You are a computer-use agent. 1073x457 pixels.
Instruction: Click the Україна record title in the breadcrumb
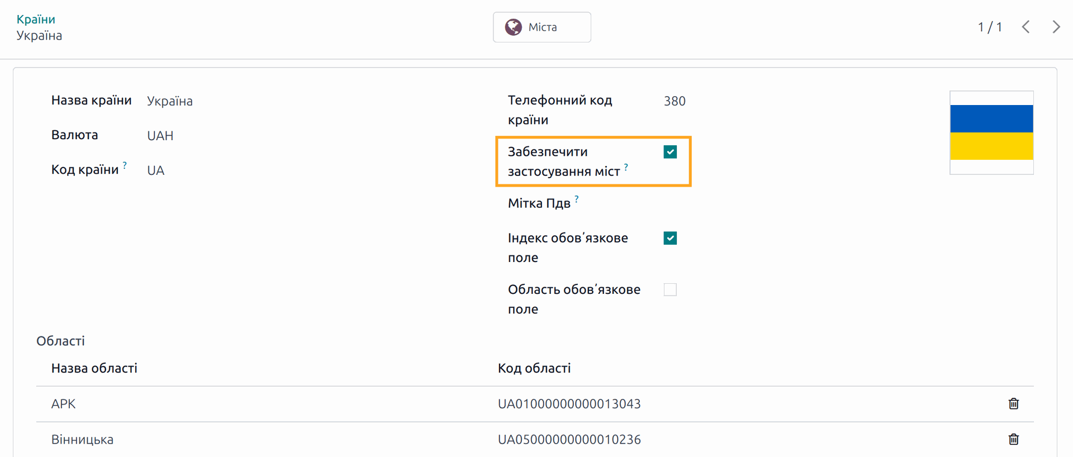(x=39, y=36)
